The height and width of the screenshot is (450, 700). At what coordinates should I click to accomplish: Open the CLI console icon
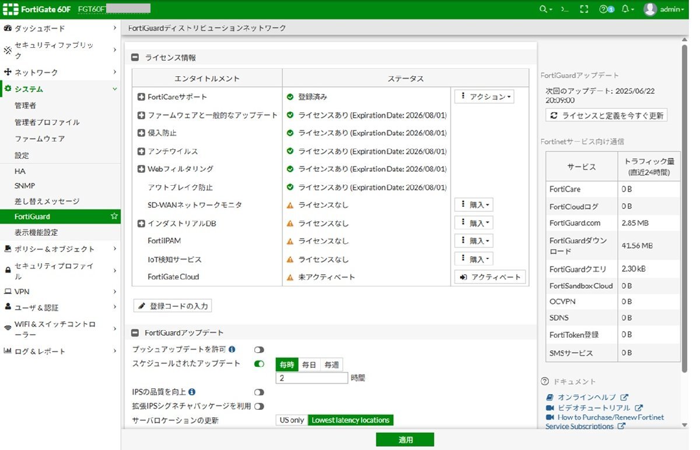564,9
